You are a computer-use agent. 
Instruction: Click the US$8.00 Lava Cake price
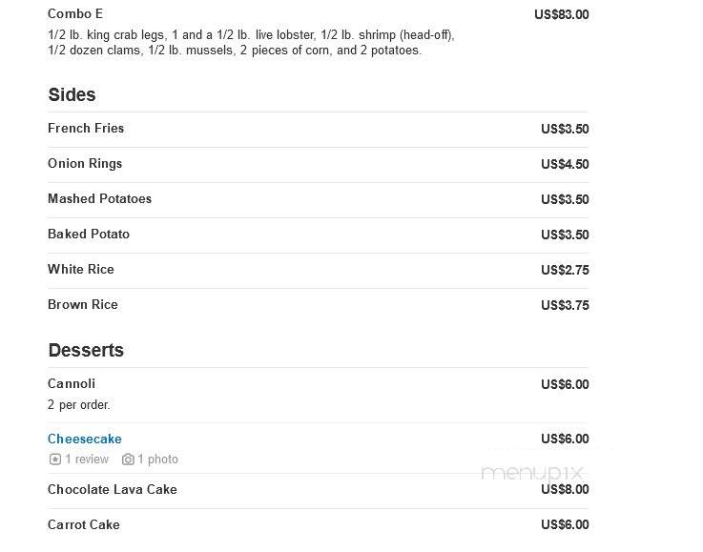click(565, 489)
